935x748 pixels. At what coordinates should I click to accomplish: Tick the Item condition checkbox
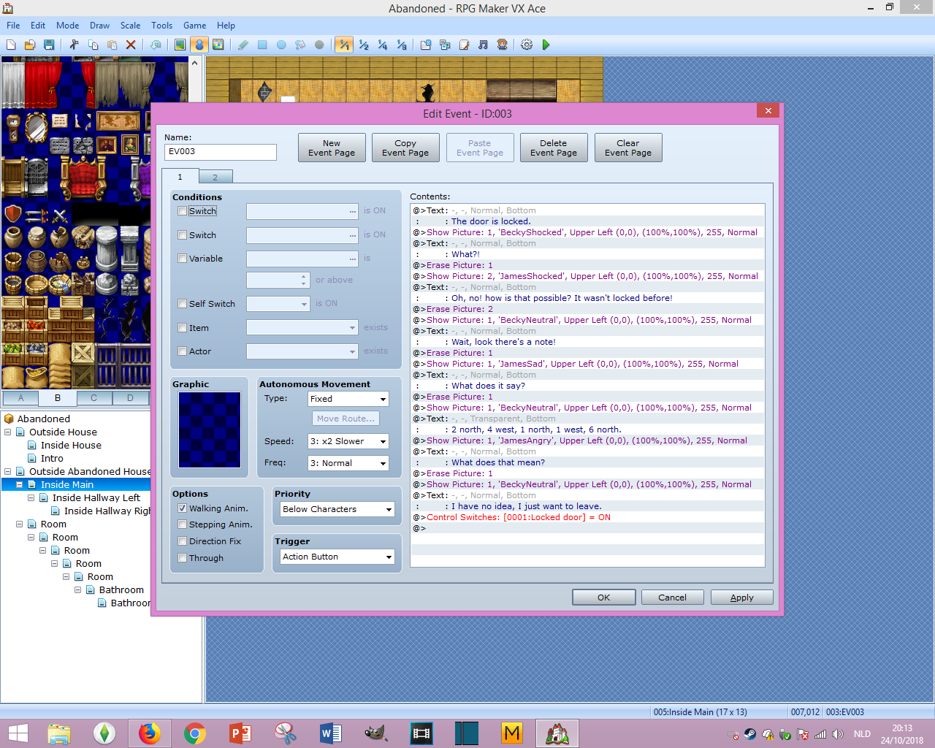(x=183, y=328)
